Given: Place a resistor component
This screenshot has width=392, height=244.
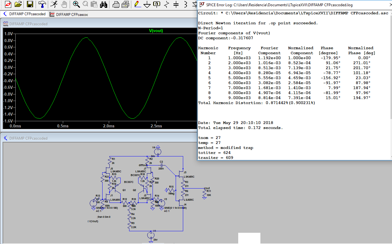Looking at the screenshot, I should (x=167, y=4).
